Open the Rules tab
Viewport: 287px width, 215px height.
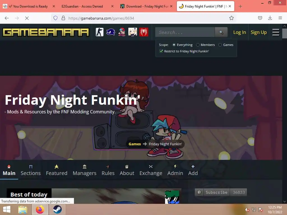[108, 170]
